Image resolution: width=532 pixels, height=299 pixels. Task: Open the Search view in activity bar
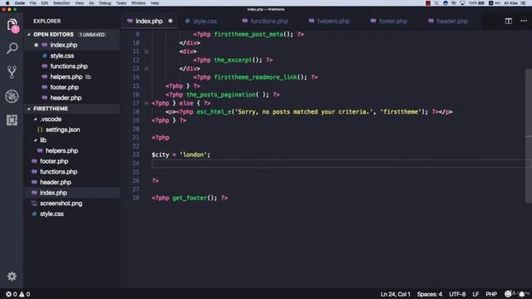pyautogui.click(x=12, y=48)
